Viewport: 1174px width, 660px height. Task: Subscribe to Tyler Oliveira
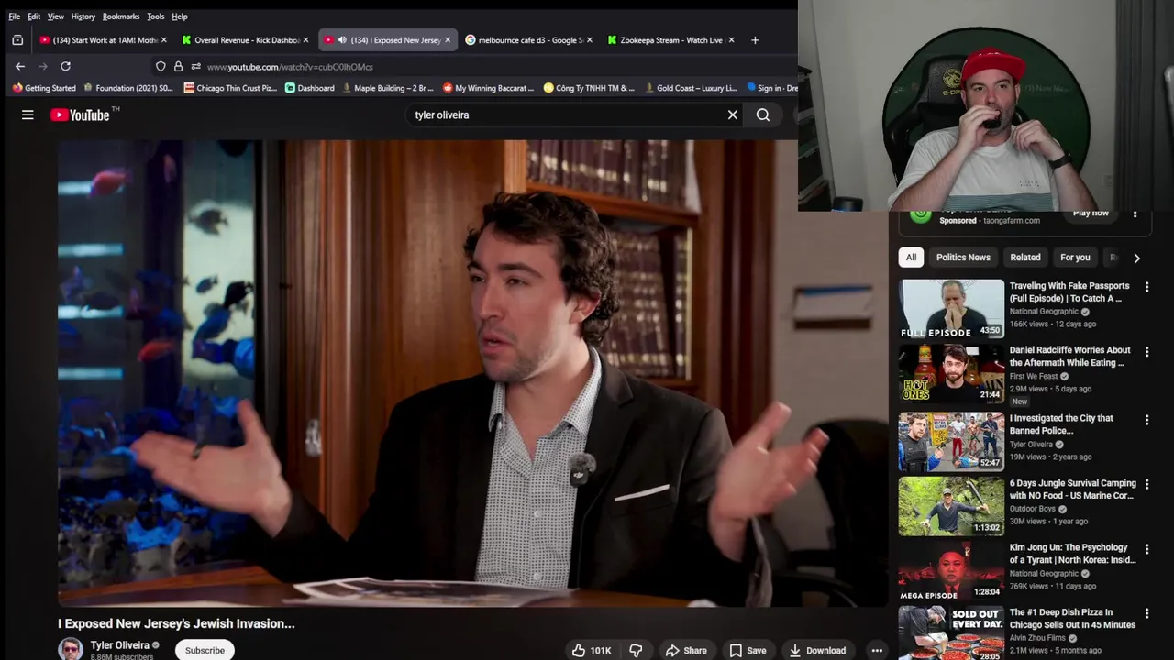point(205,650)
